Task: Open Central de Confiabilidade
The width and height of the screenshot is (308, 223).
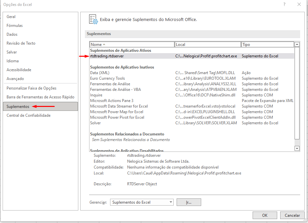Action: [40, 115]
